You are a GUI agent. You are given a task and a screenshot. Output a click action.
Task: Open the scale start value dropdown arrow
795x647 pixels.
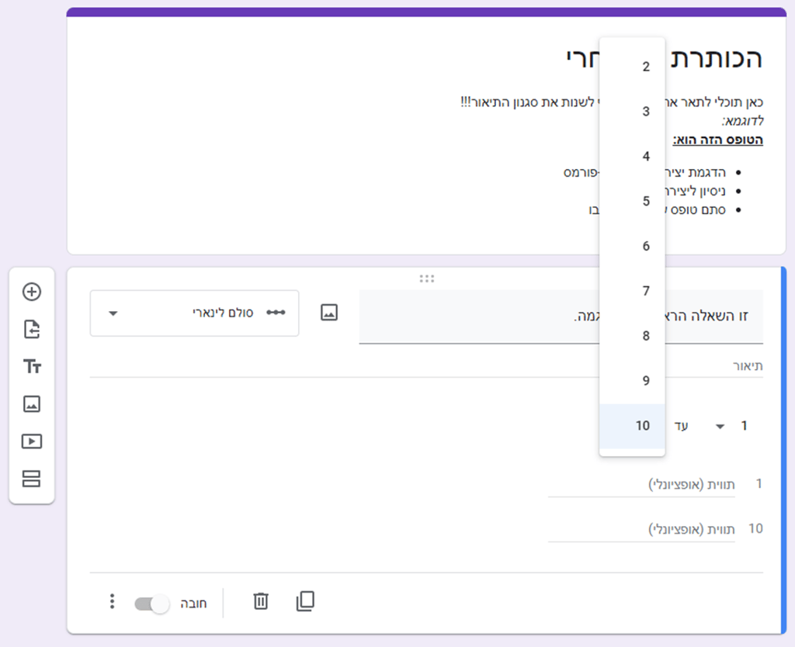[x=720, y=427]
